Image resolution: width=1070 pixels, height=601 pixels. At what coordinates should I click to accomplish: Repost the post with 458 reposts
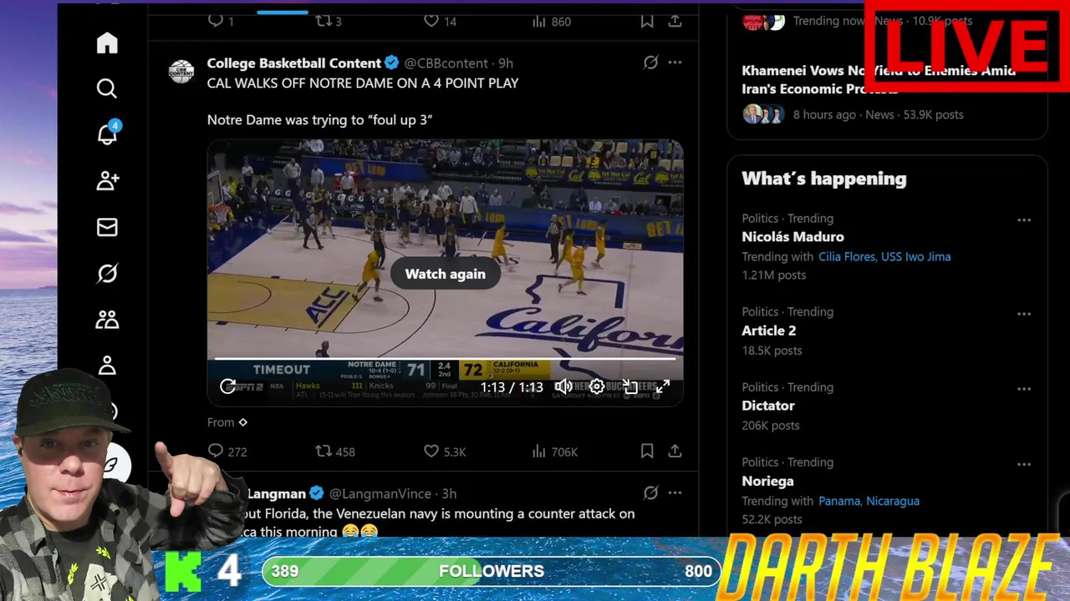334,451
